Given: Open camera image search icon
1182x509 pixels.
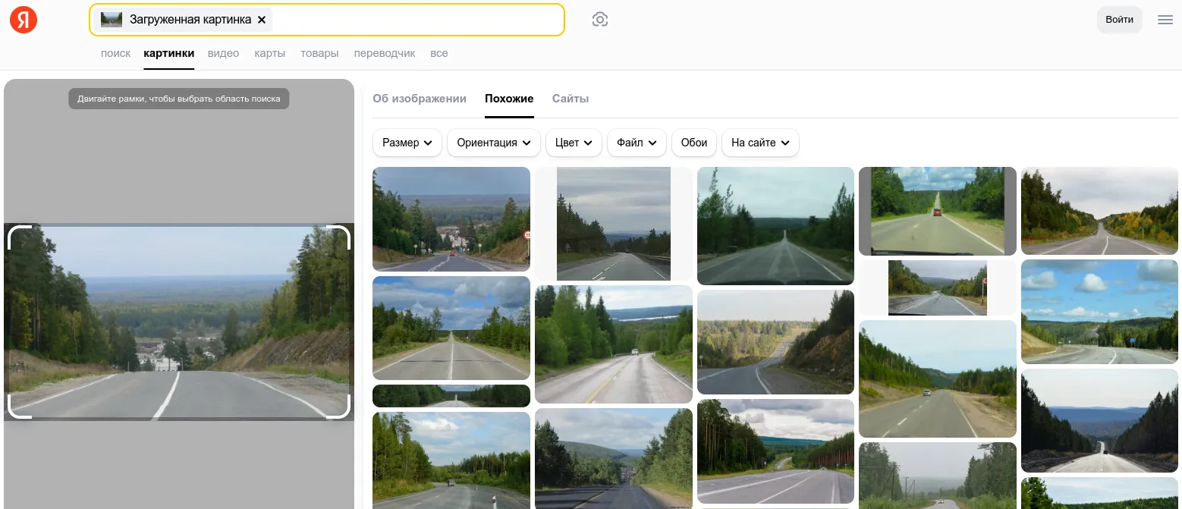Looking at the screenshot, I should pos(600,20).
